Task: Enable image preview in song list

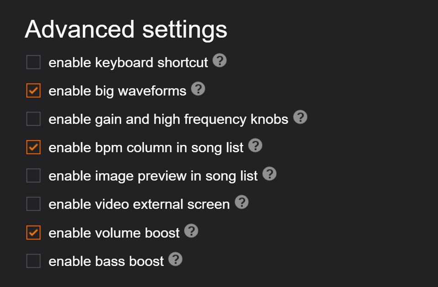Action: pos(33,176)
